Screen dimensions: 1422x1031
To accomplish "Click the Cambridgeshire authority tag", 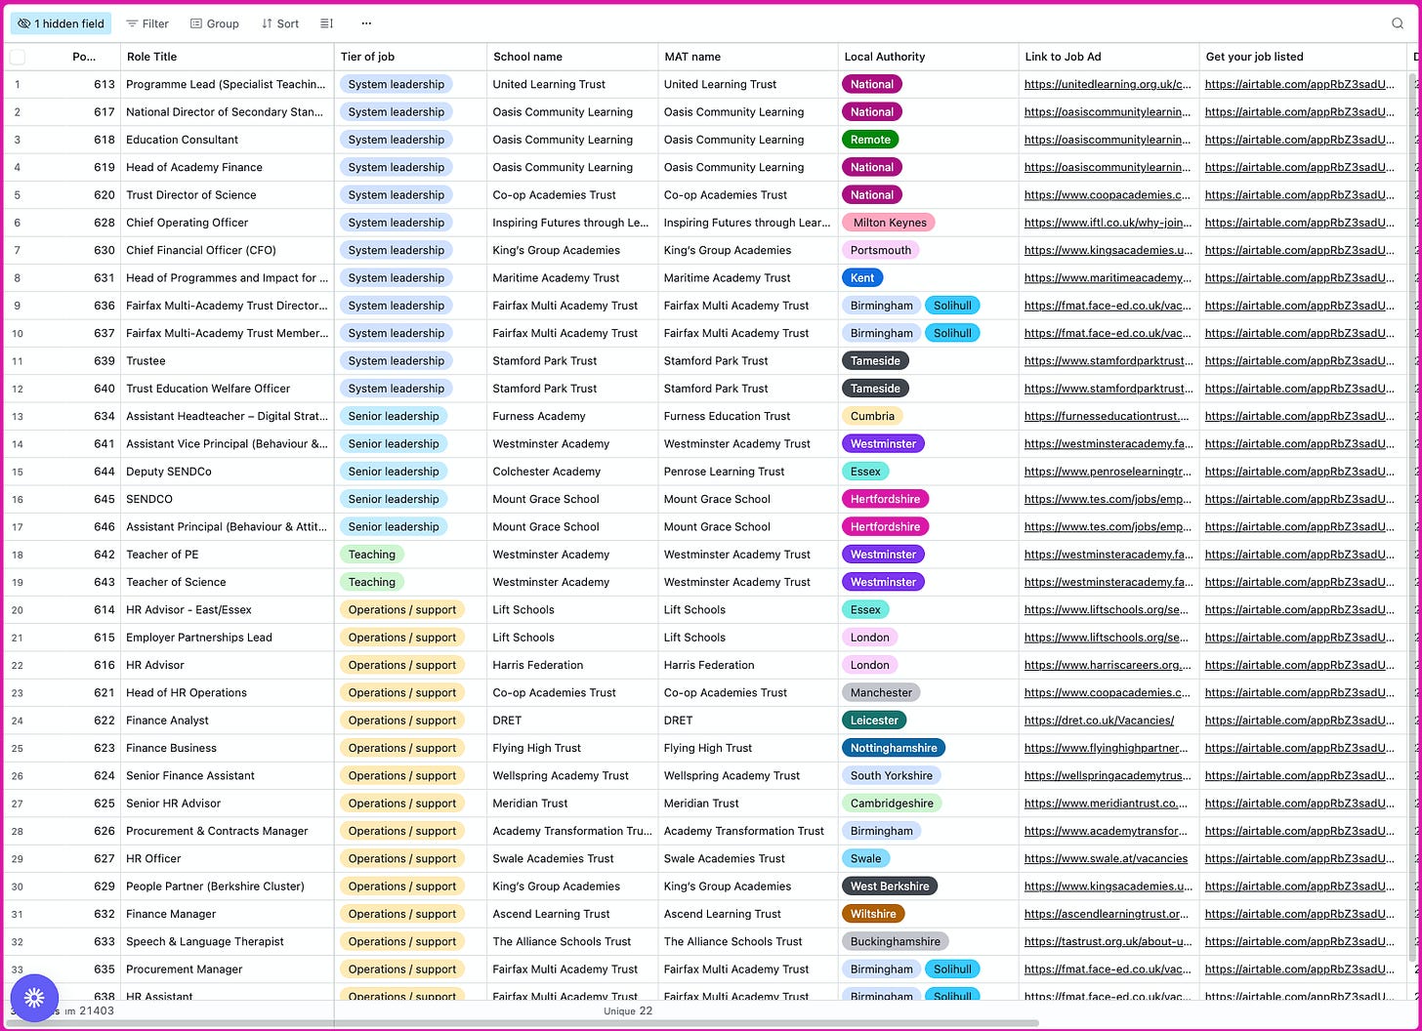I will click(892, 804).
